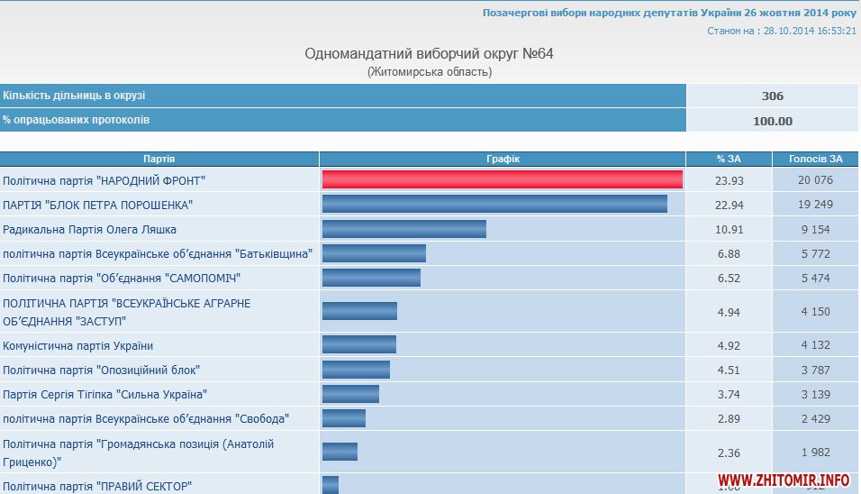The width and height of the screenshot is (861, 494).
Task: Click the Кількість дільниць в окрузі row label
Action: point(75,96)
